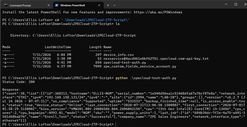
Task: Maximize the terminal window
Action: coord(236,4)
